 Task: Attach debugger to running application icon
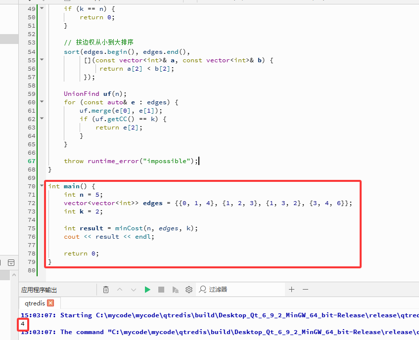[x=175, y=290]
